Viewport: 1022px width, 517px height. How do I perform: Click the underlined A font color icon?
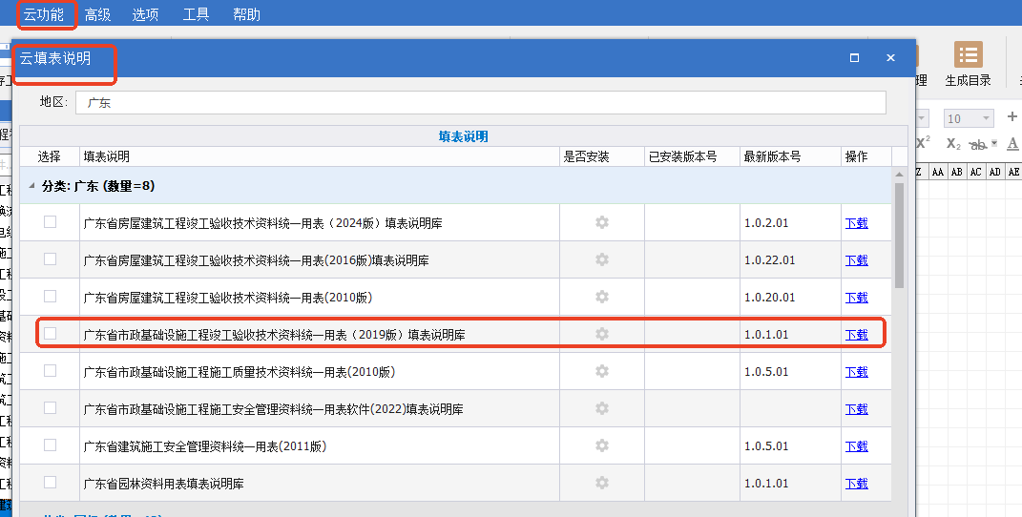coord(1012,144)
